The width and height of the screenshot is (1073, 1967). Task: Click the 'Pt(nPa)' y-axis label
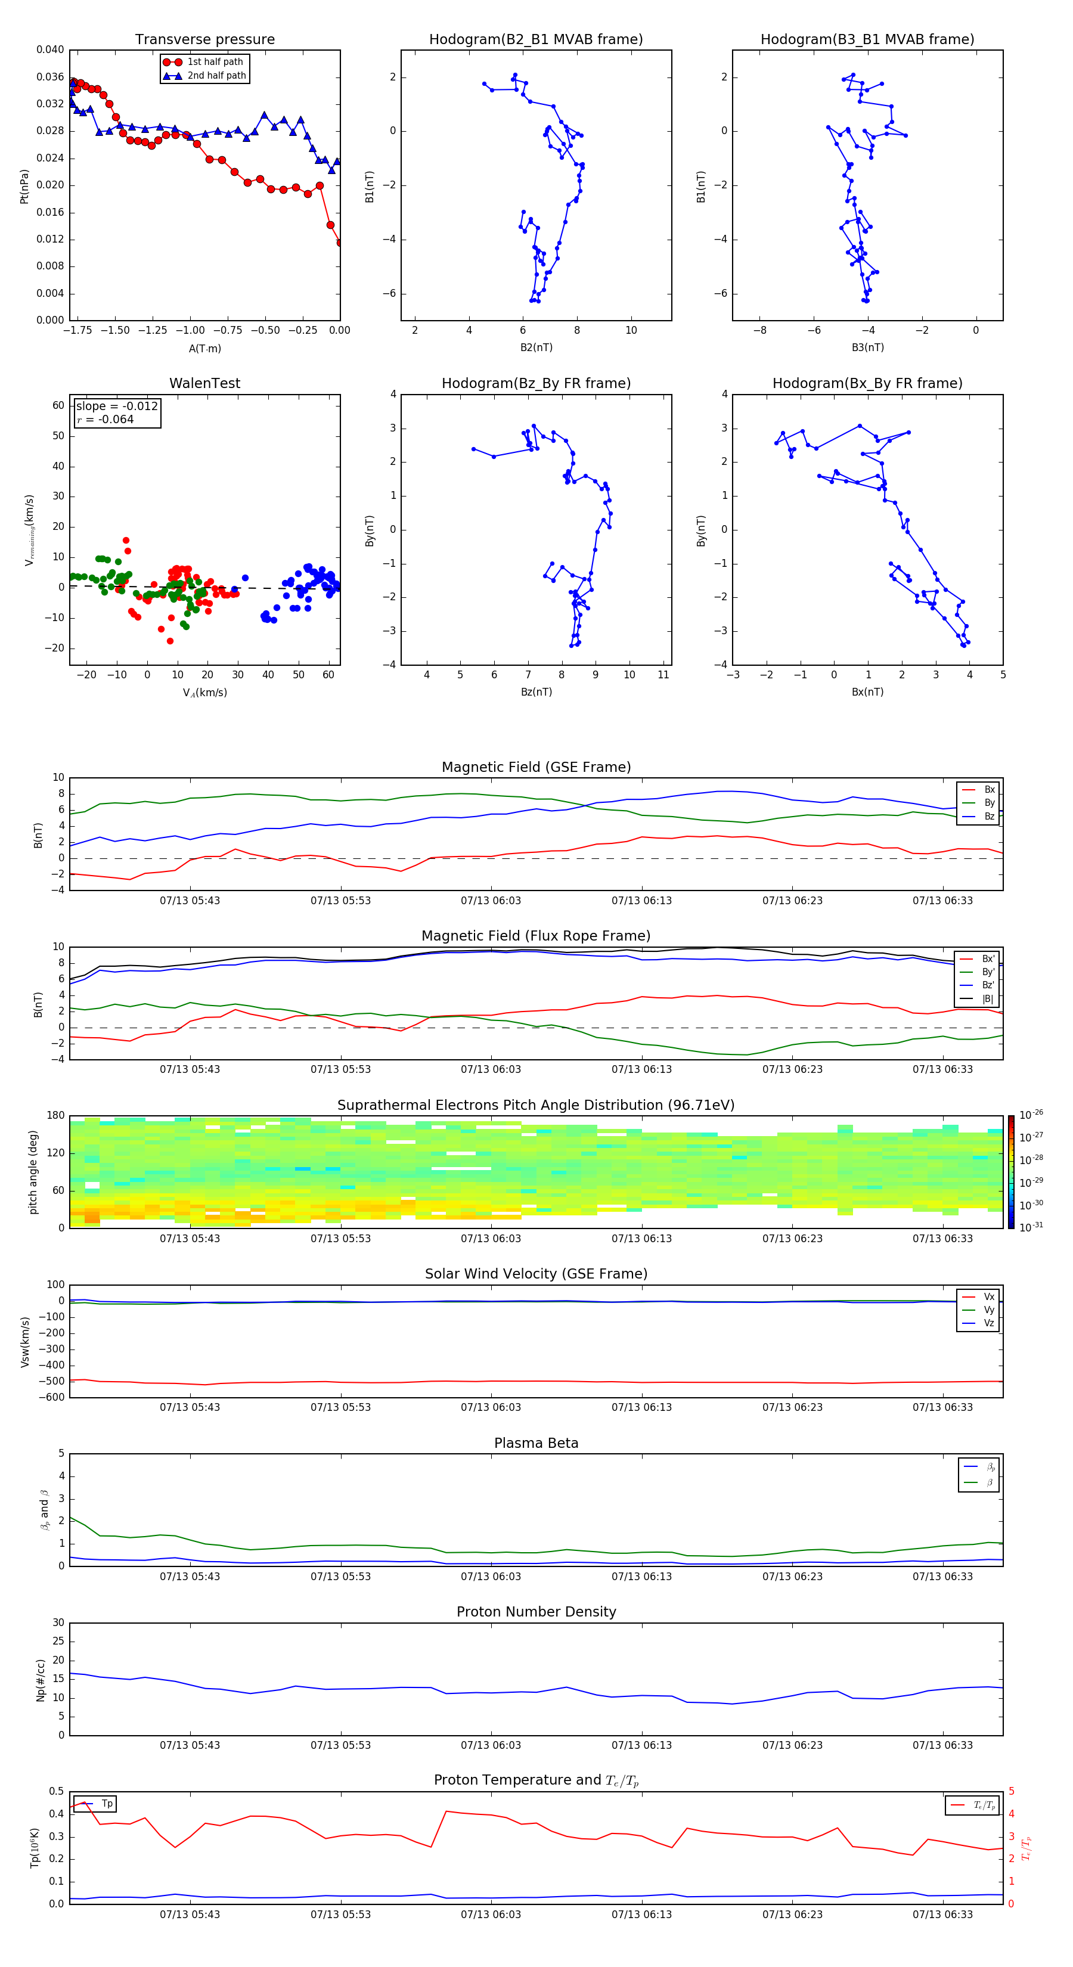pos(24,187)
